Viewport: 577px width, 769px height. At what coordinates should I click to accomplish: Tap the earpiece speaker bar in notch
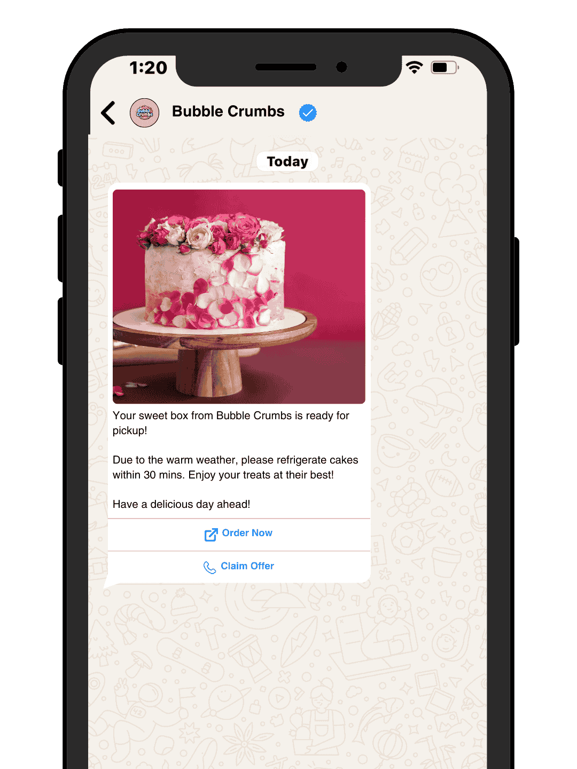[x=286, y=67]
